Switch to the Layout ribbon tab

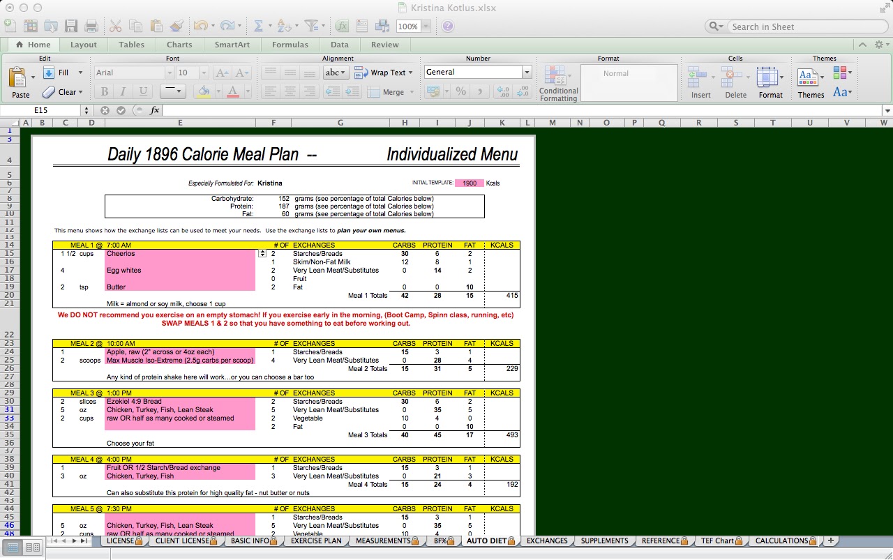[x=84, y=45]
